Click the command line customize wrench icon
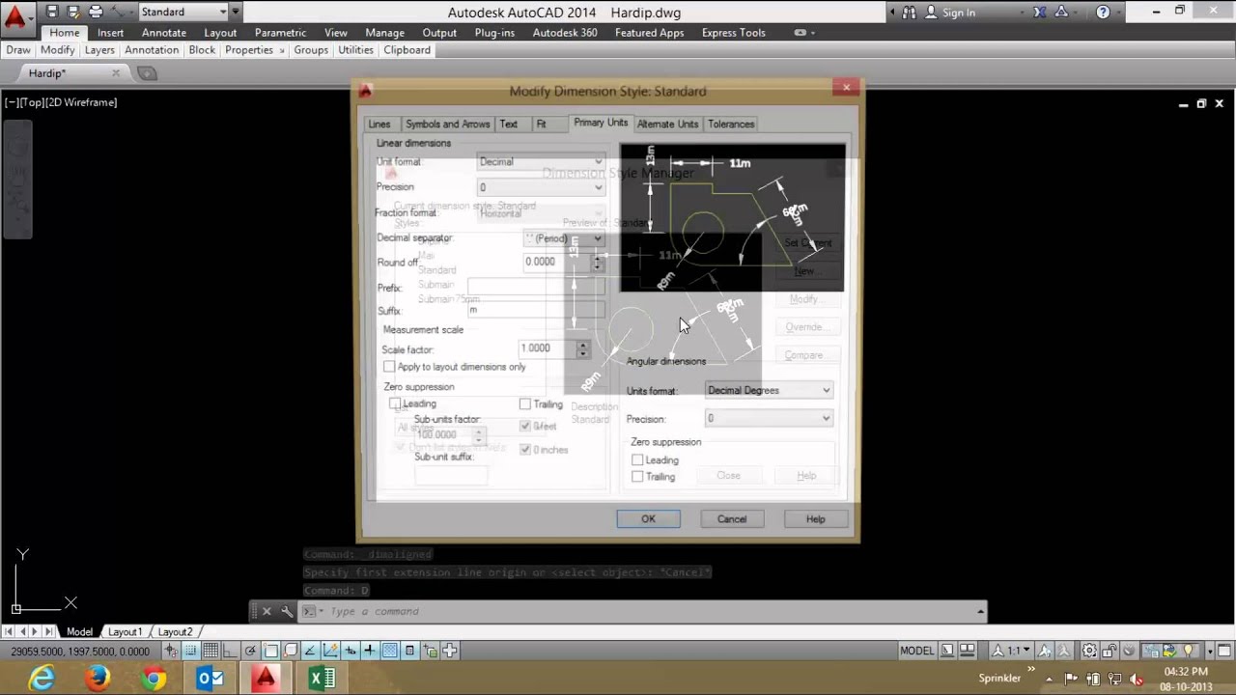Image resolution: width=1236 pixels, height=695 pixels. tap(286, 611)
